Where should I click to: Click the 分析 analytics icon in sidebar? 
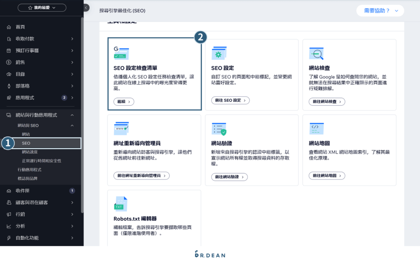click(10, 226)
